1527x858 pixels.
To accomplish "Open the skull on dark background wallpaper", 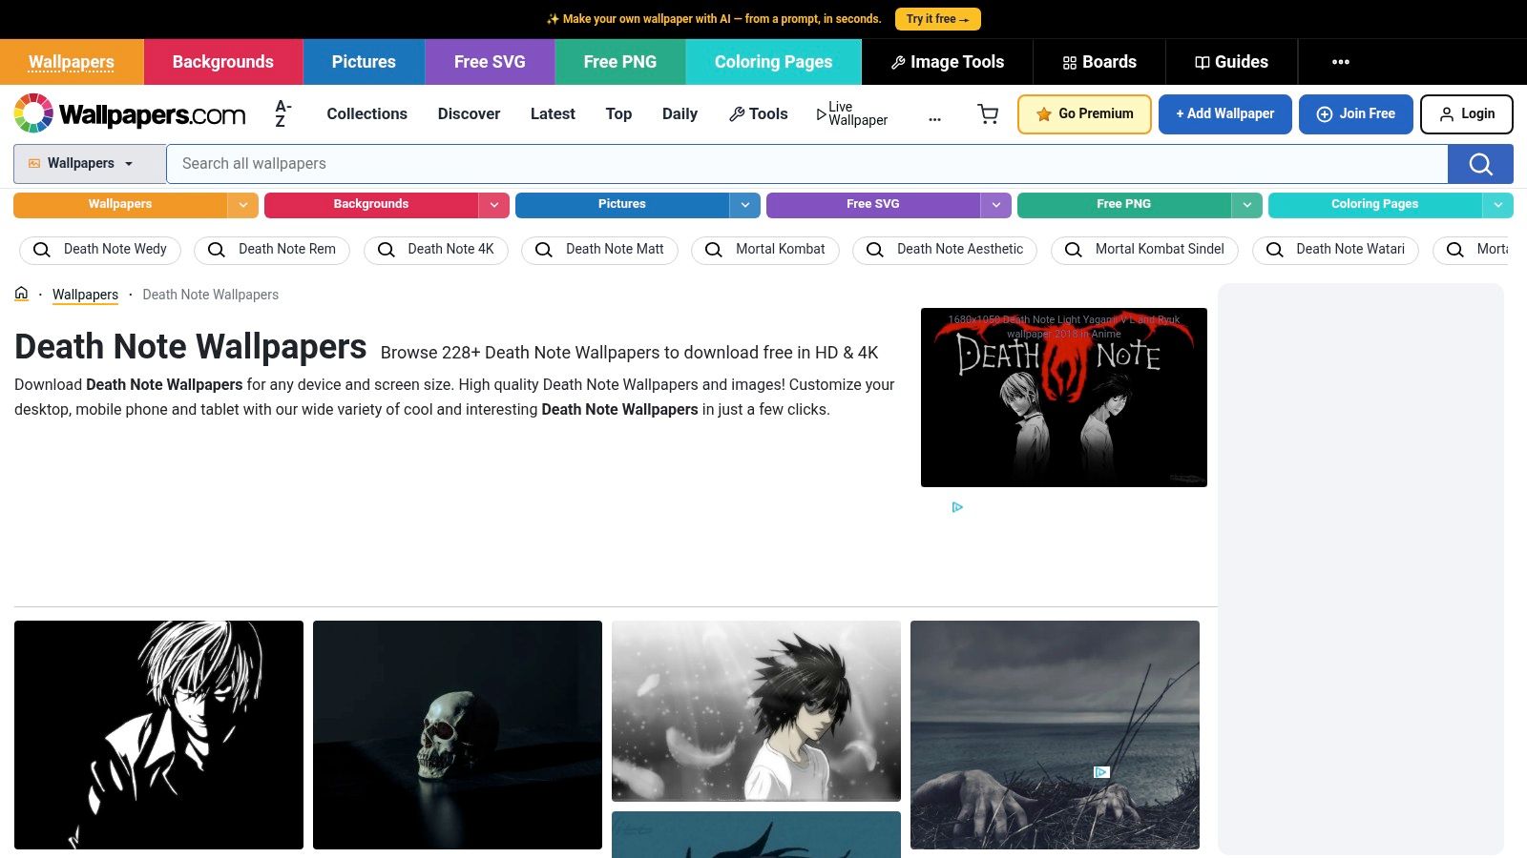I will pyautogui.click(x=457, y=735).
